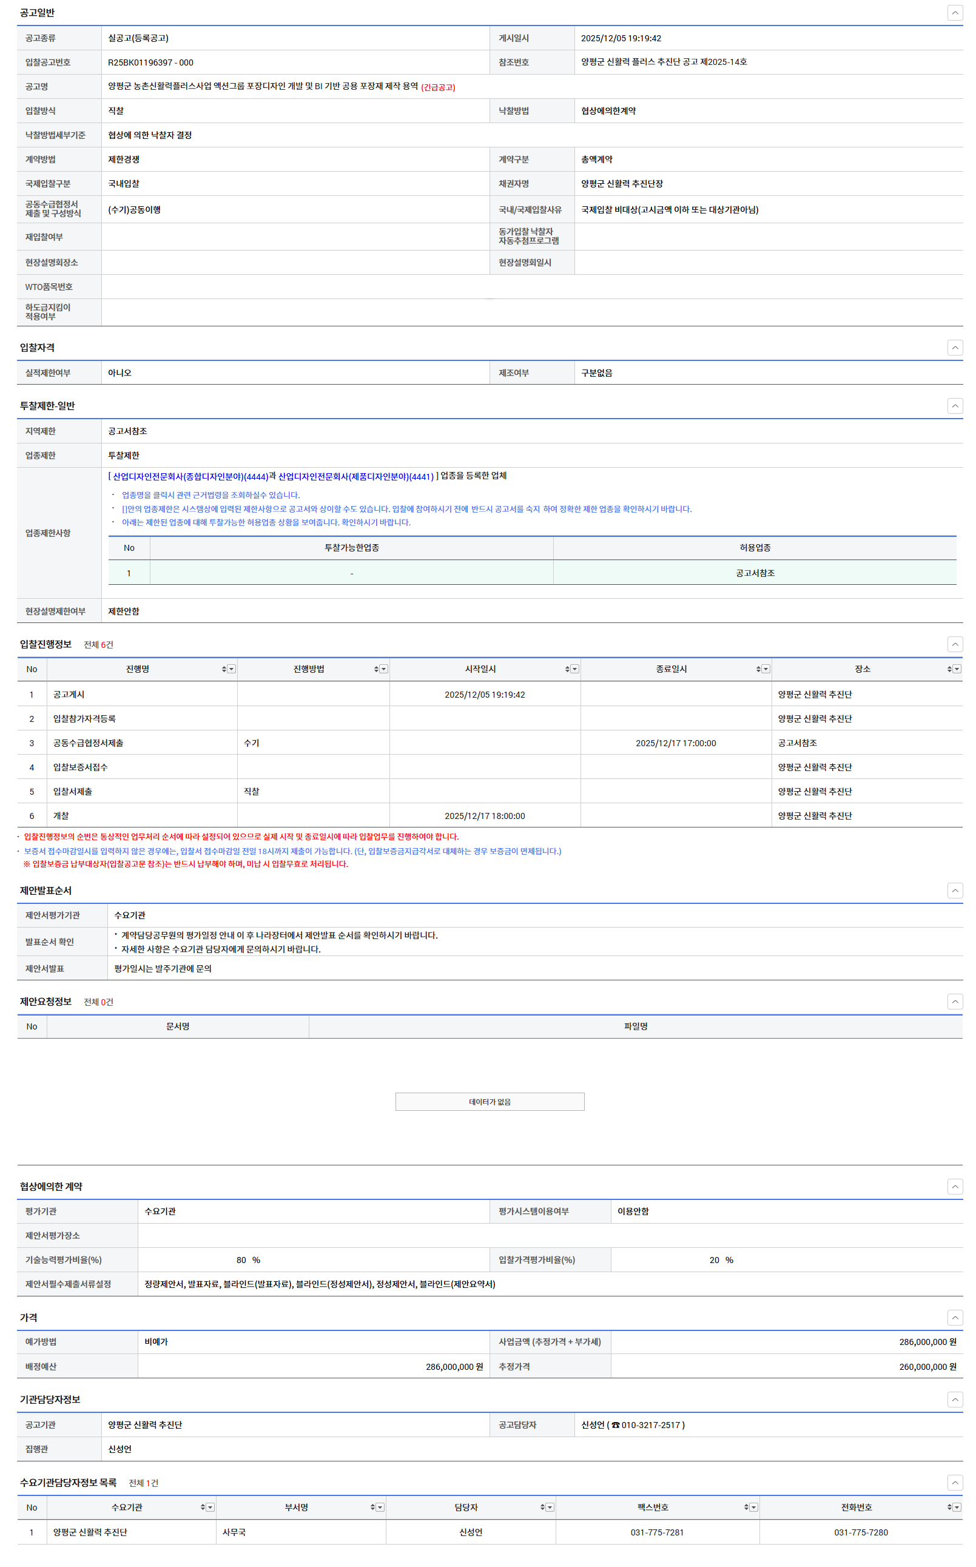
Task: Select the 허용업종 공고서참조 table row
Action: pyautogui.click(x=754, y=573)
